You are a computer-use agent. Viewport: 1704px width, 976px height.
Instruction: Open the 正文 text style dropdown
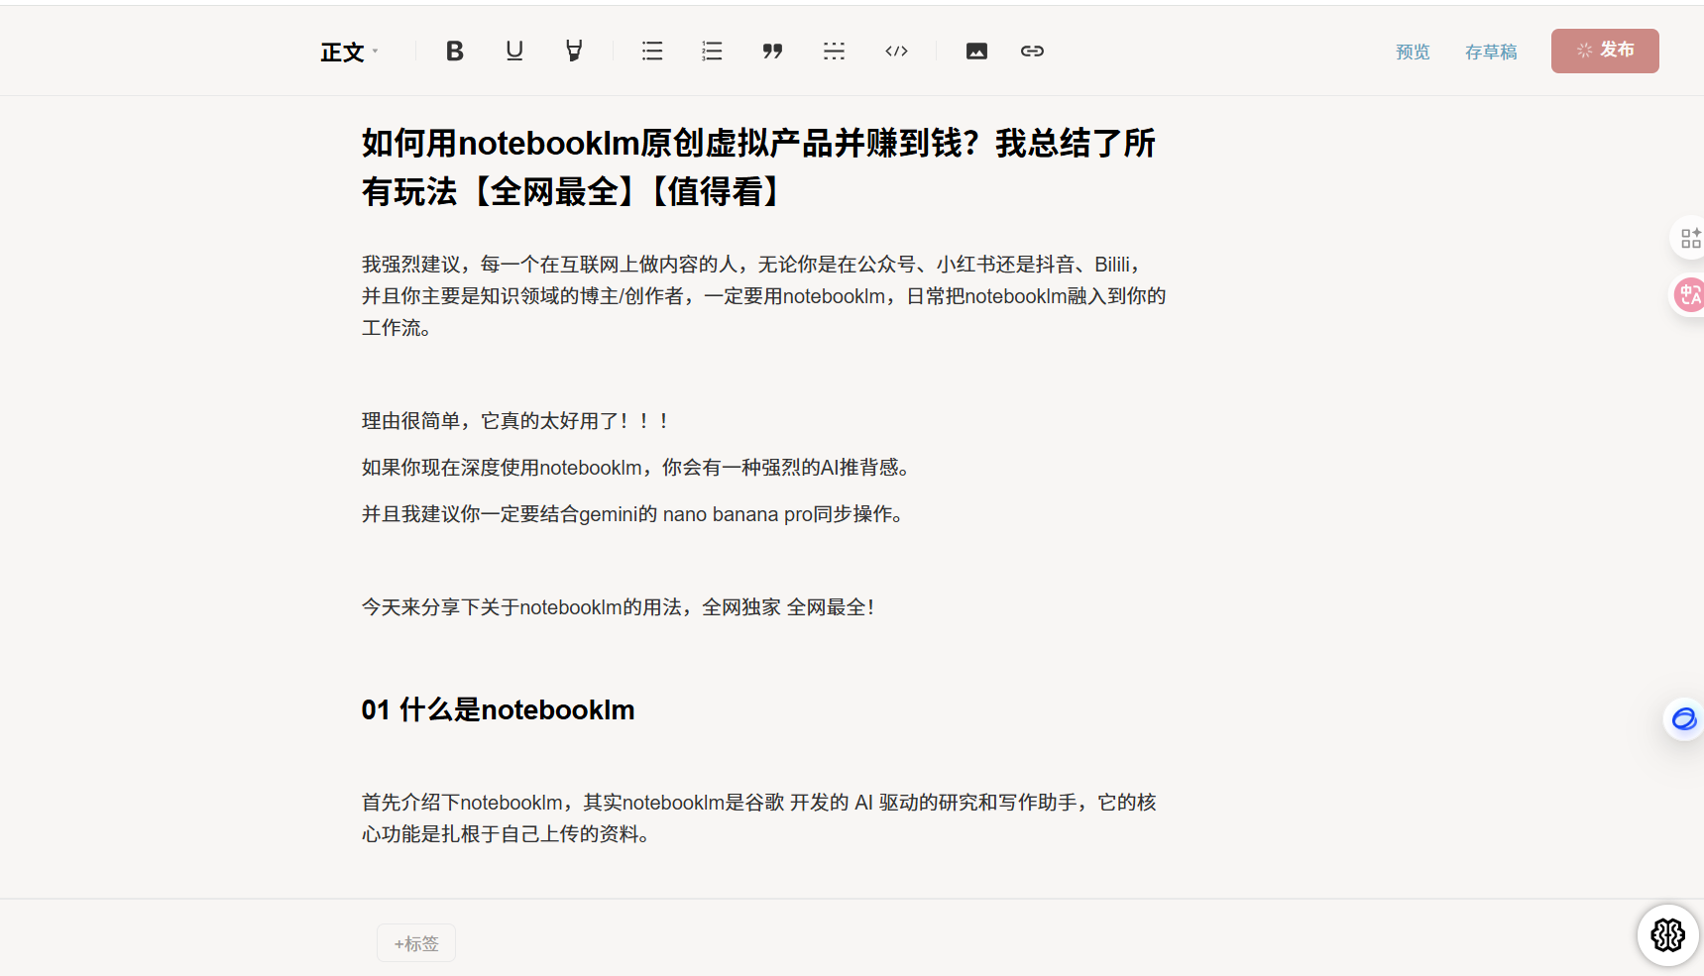click(349, 53)
